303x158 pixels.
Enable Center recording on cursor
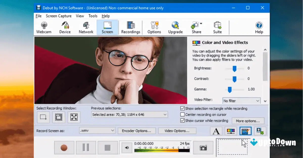pos(182,114)
